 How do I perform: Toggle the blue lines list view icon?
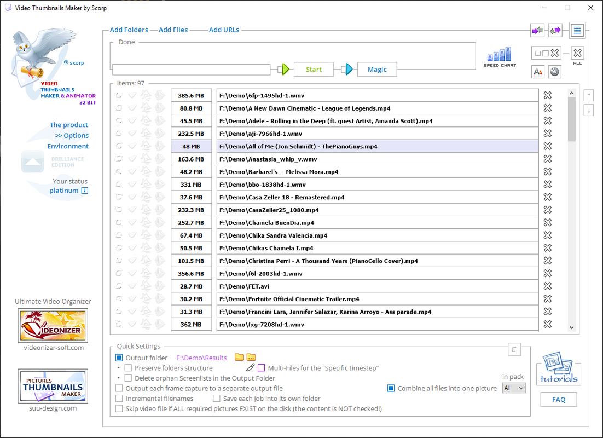pyautogui.click(x=577, y=30)
